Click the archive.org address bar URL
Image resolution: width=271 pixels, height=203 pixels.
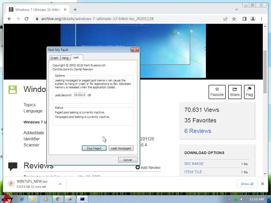97,19
